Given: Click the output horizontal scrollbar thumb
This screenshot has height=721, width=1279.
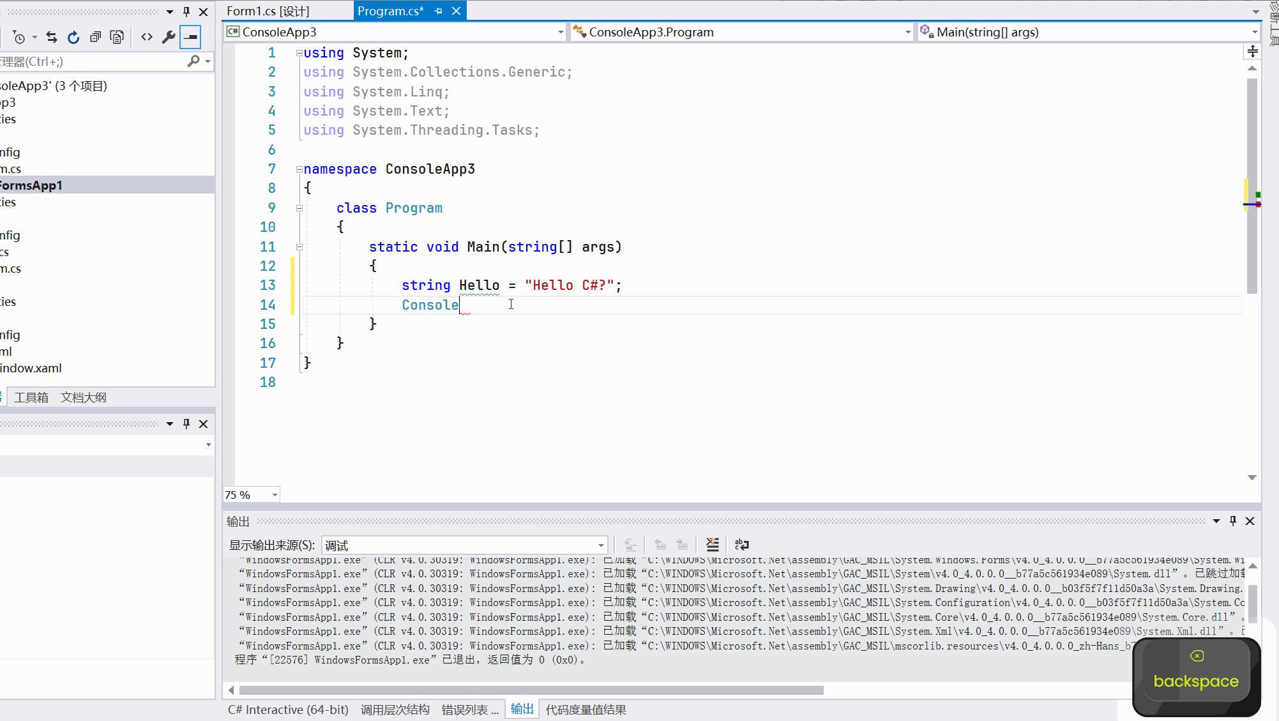Looking at the screenshot, I should [x=530, y=690].
